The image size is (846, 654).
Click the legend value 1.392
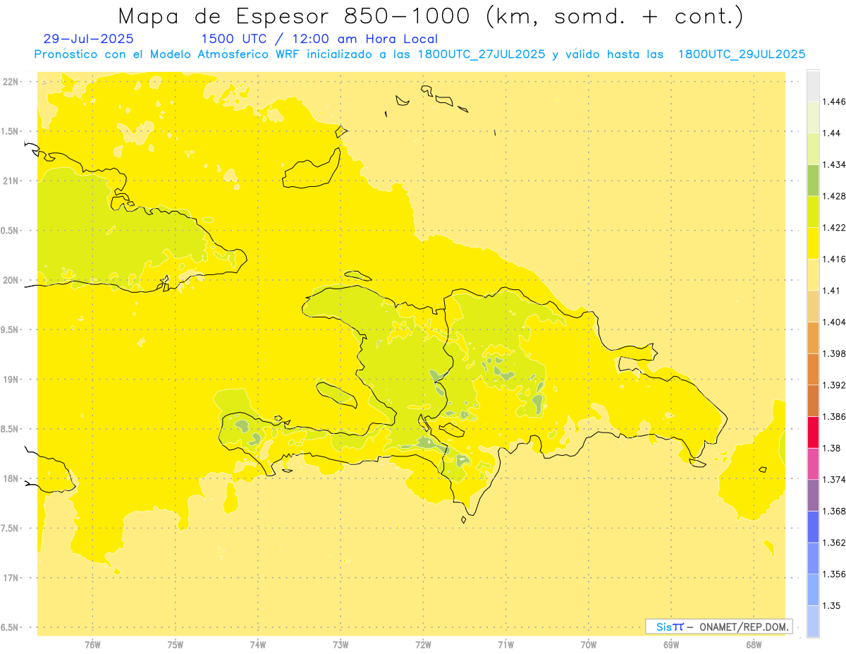pos(835,385)
